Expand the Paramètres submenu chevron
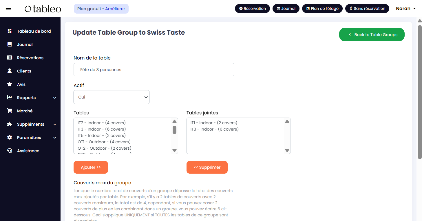 coord(55,138)
